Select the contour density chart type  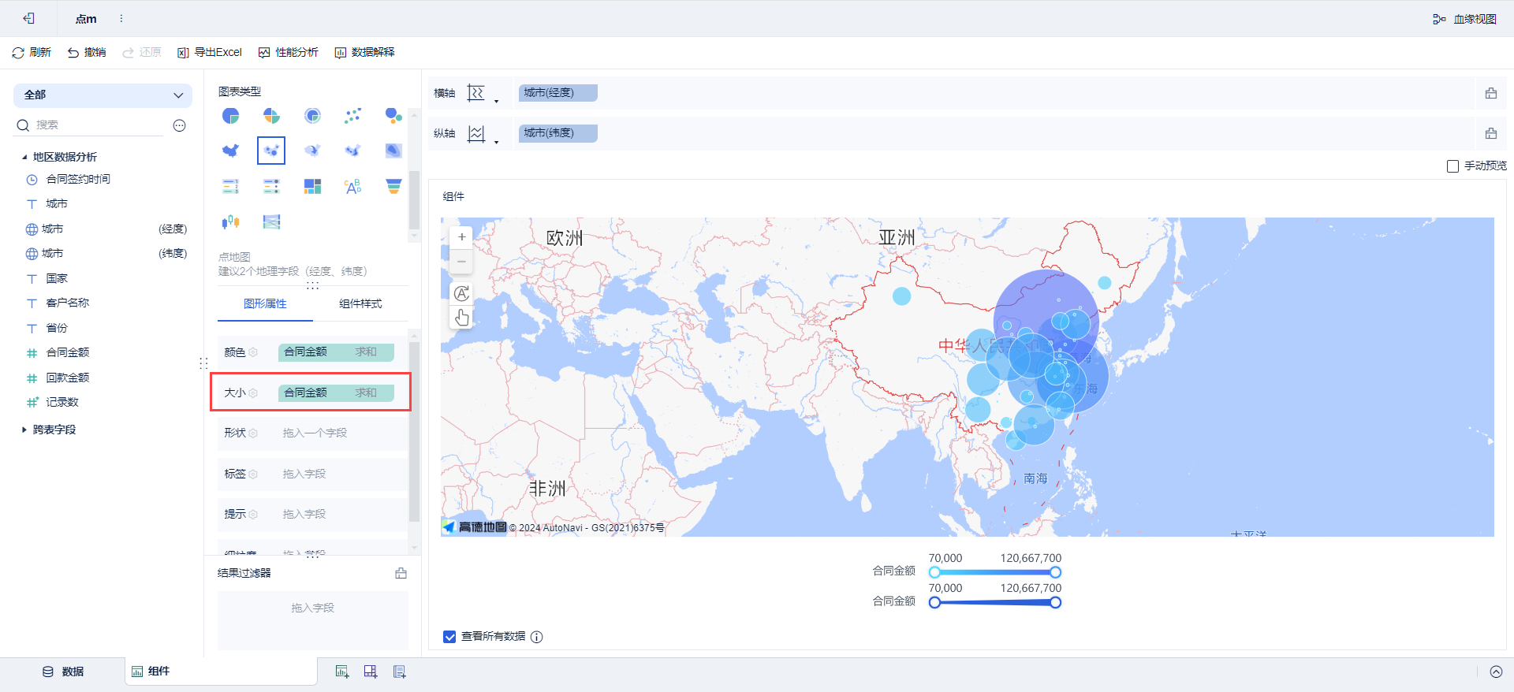393,151
